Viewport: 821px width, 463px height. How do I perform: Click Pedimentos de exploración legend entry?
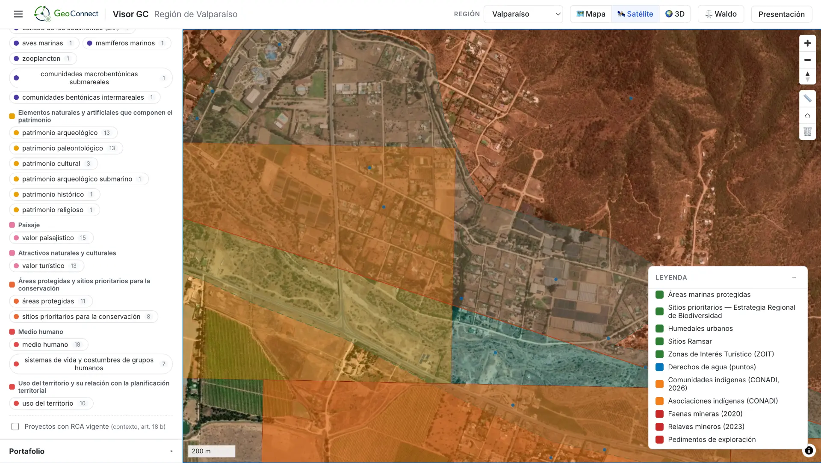(x=712, y=440)
